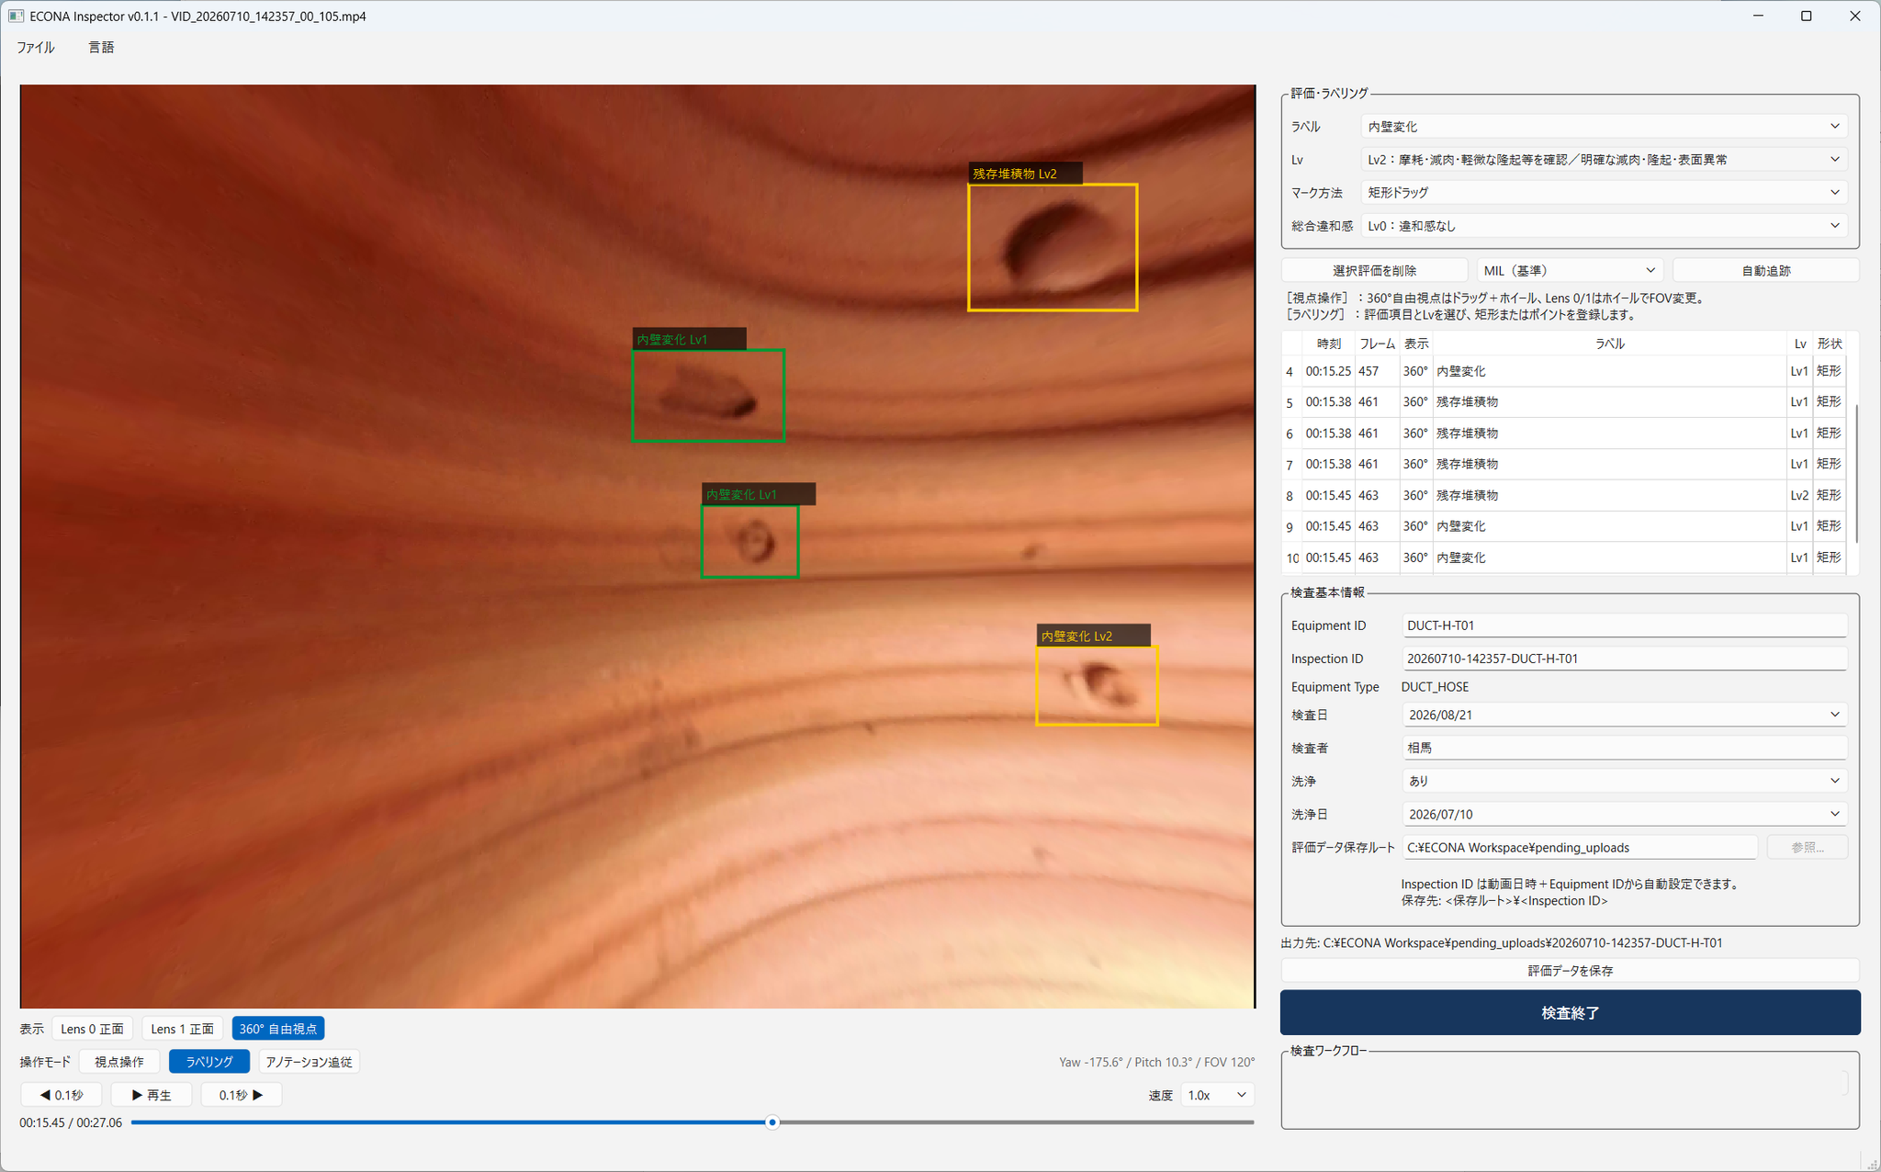Switch view to Lens 1 正面
The width and height of the screenshot is (1881, 1172).
[x=182, y=1029]
